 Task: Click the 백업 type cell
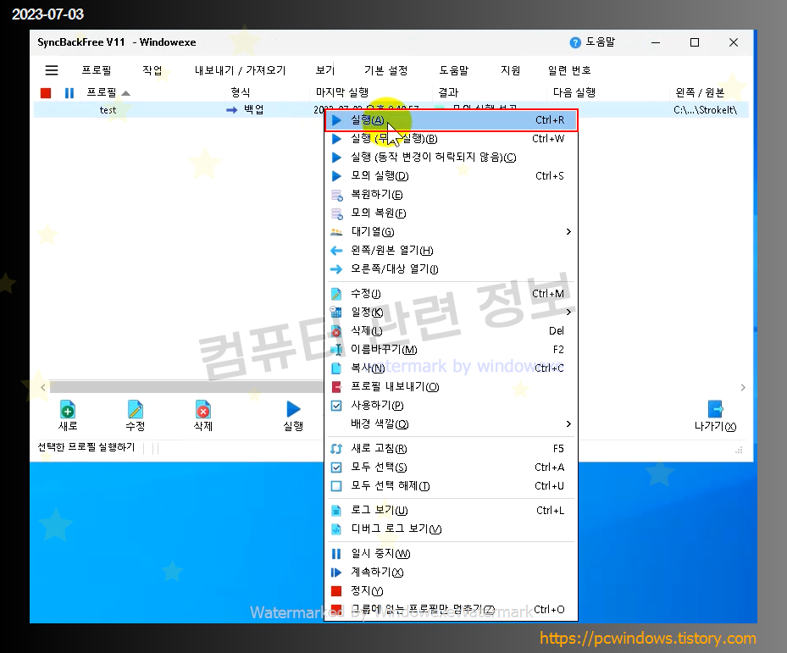[245, 110]
